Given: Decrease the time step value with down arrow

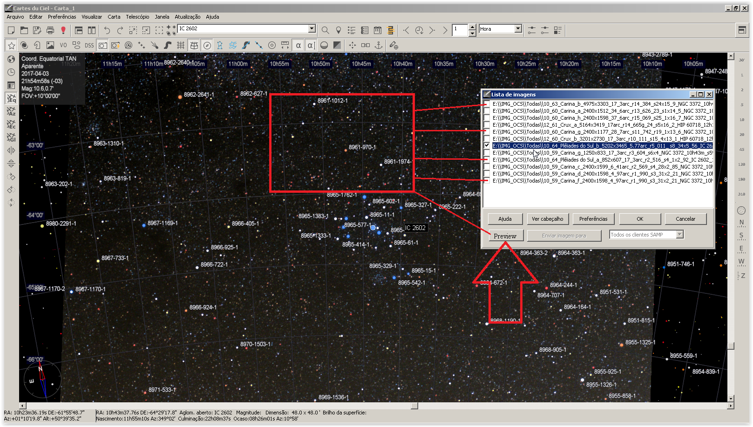Looking at the screenshot, I should (472, 33).
